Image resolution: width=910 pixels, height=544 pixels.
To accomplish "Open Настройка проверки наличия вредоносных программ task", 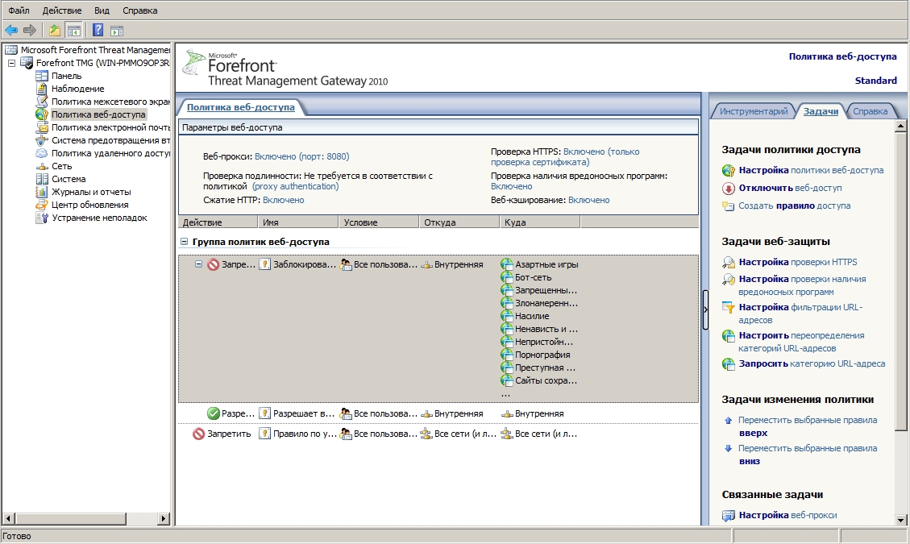I will pyautogui.click(x=802, y=285).
